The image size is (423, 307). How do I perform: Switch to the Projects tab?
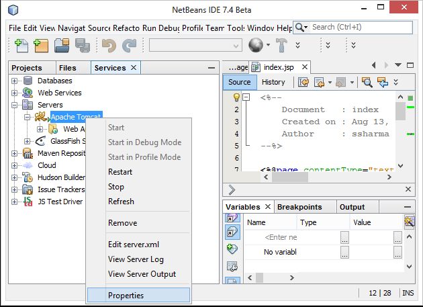tap(32, 68)
